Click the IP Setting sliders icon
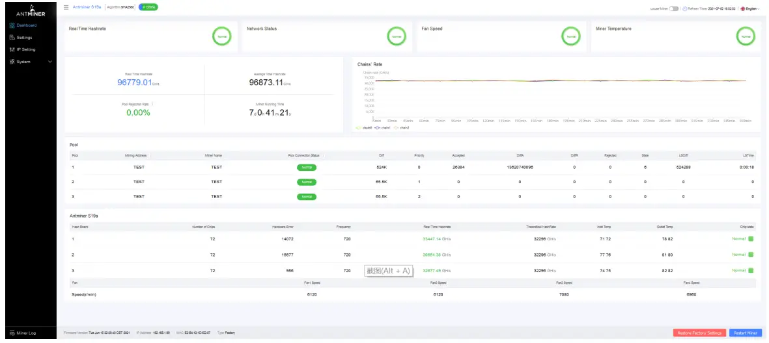 pos(12,49)
